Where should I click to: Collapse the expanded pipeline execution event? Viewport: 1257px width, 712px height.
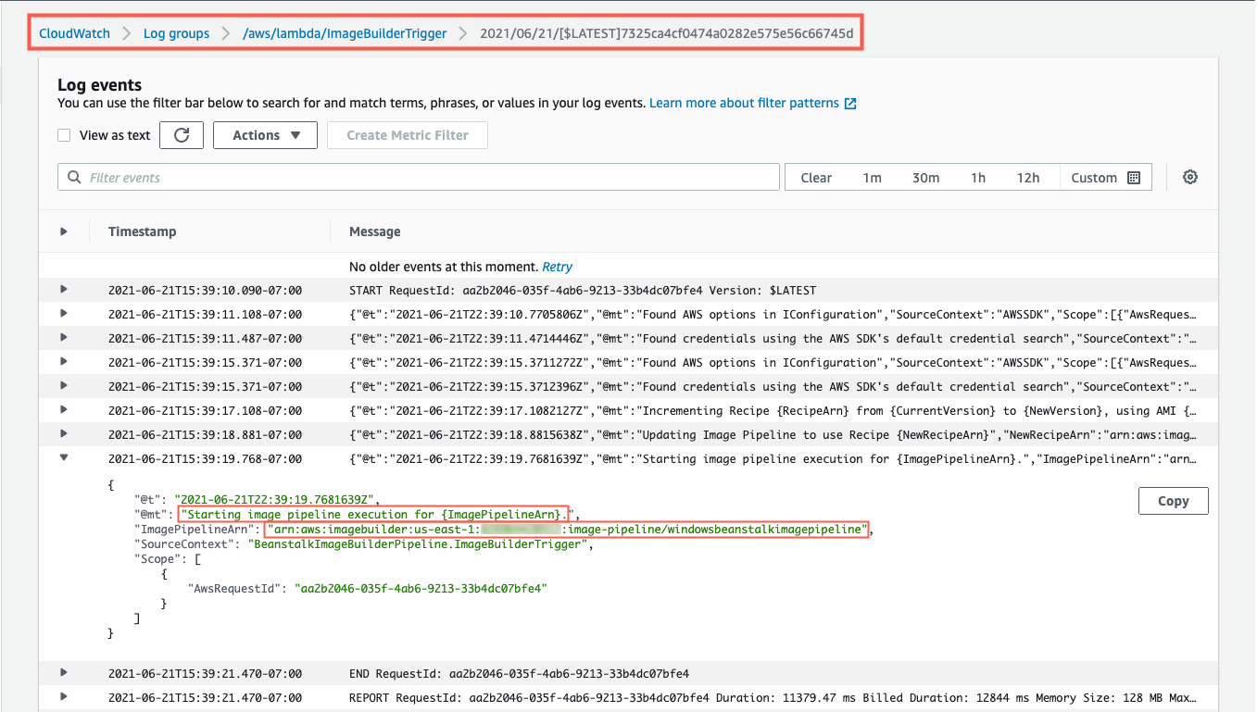(63, 458)
